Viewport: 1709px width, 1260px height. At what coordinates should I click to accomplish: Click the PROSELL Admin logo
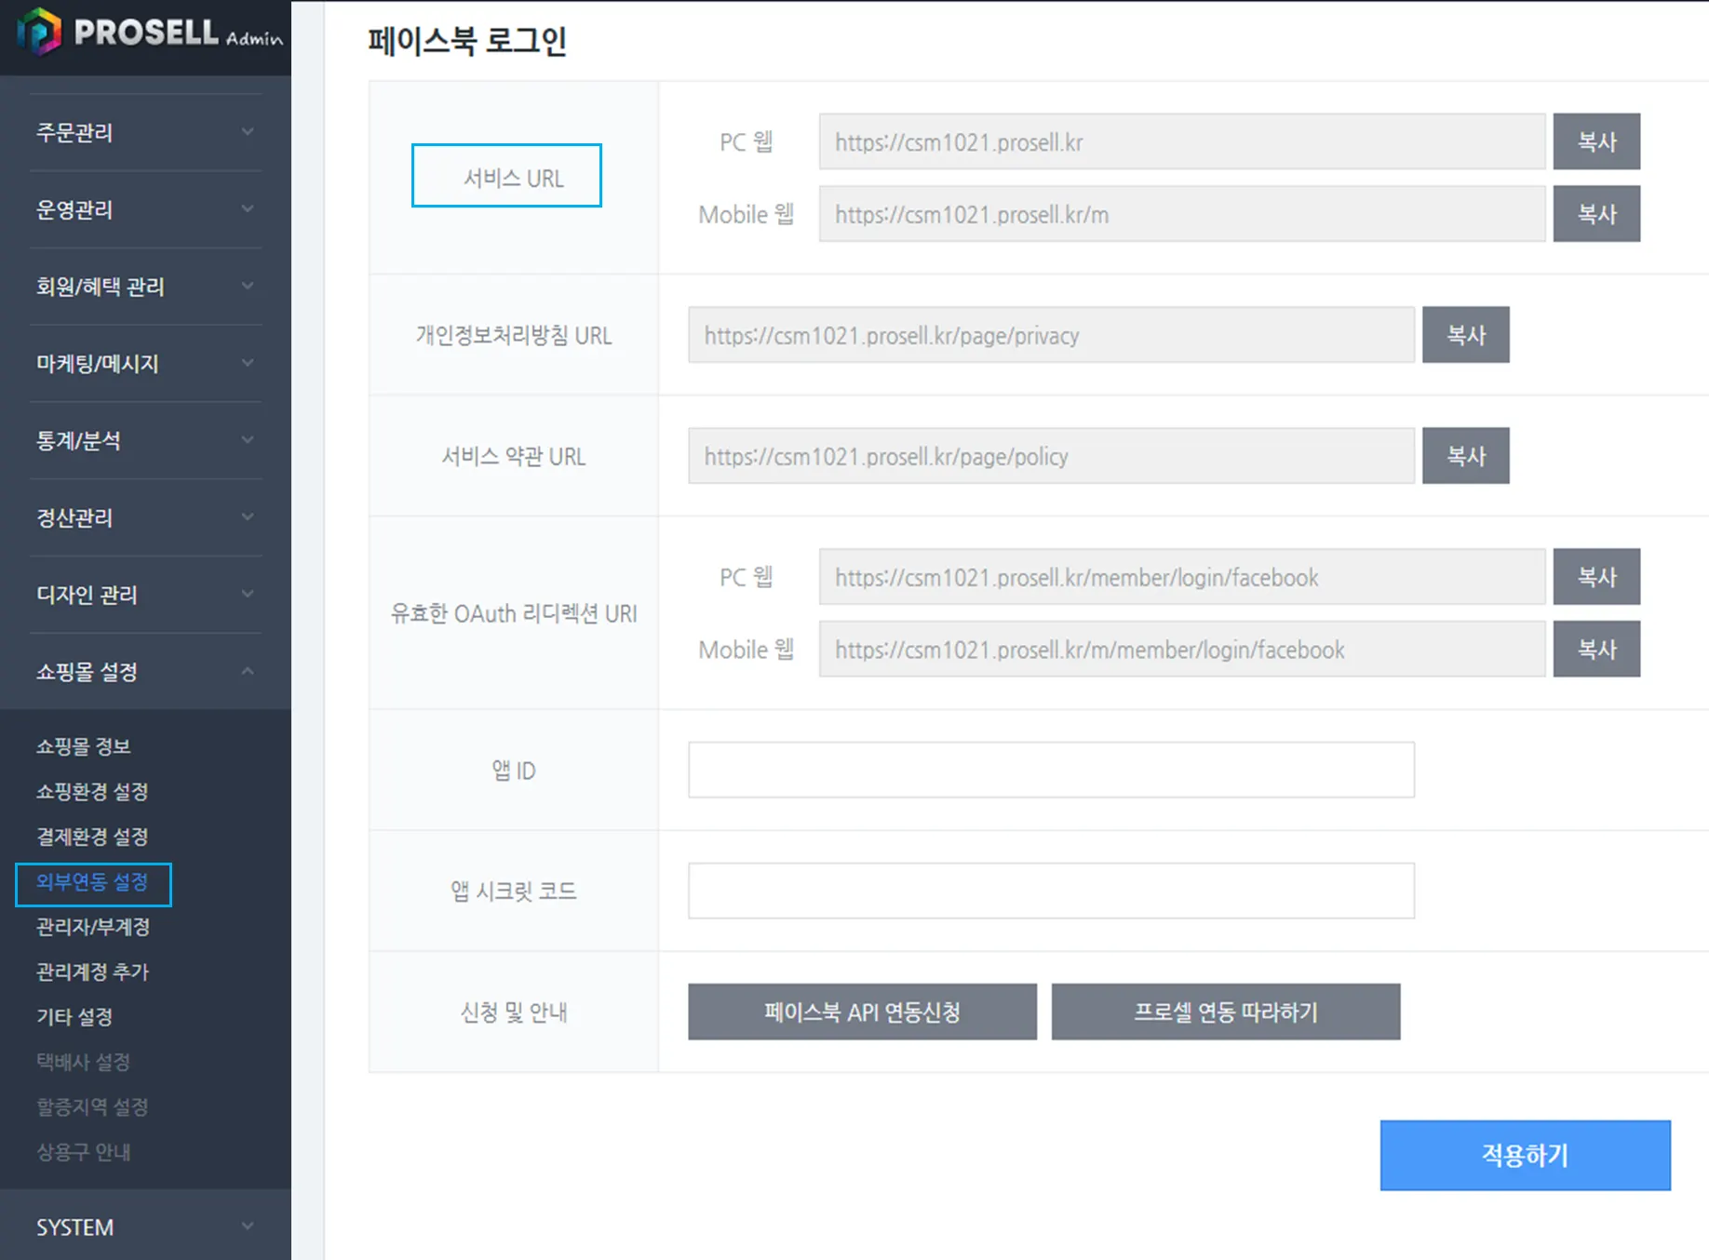150,33
